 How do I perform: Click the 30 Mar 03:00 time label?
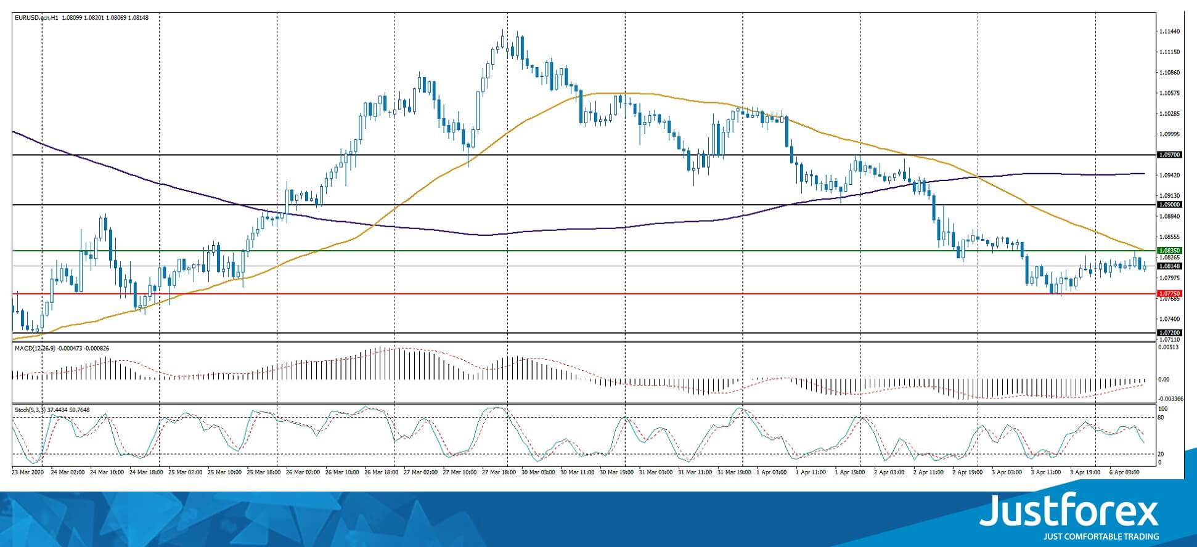537,472
